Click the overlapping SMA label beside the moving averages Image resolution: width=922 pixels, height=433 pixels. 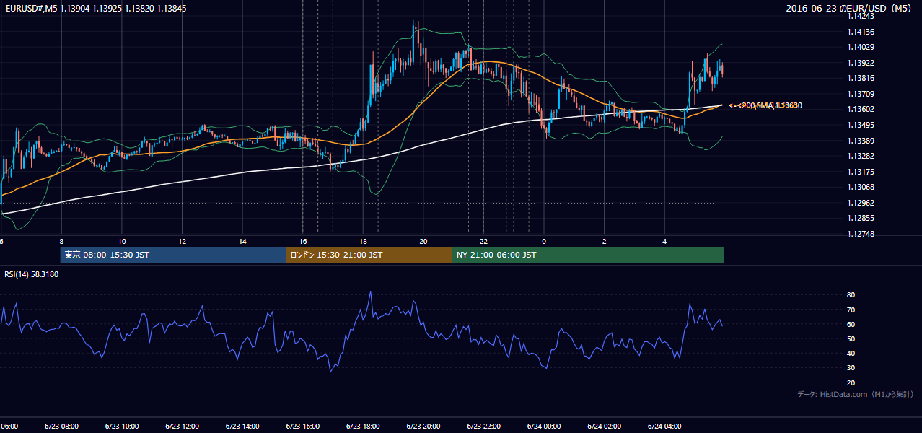point(765,105)
